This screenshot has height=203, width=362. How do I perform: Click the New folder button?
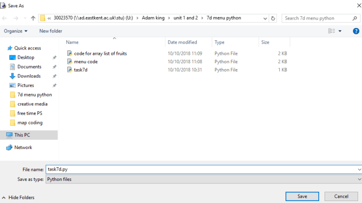51,31
